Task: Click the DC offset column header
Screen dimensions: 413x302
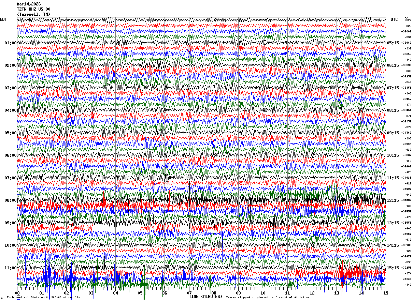Action: coord(406,19)
